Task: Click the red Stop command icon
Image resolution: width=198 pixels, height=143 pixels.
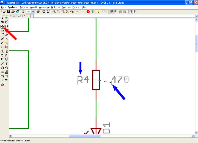Action: pos(88,12)
